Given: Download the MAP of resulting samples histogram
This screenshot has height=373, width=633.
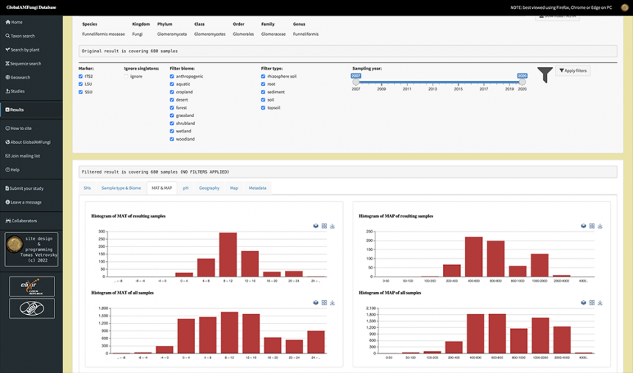Looking at the screenshot, I should (600, 226).
